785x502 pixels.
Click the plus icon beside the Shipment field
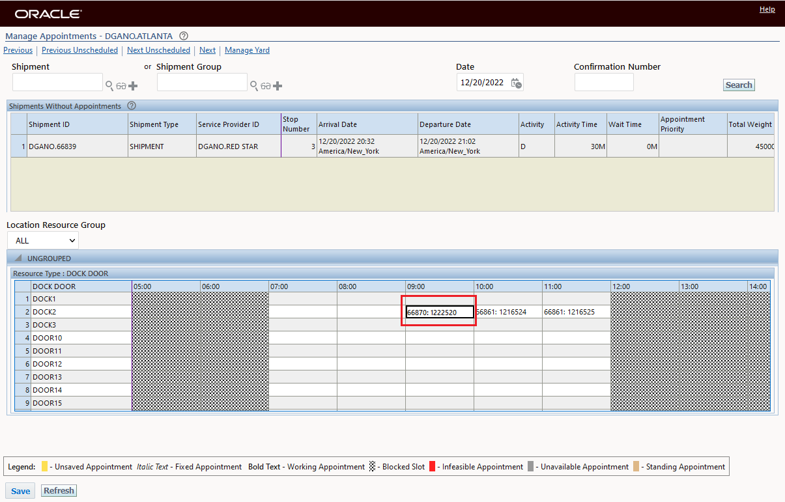pos(132,85)
